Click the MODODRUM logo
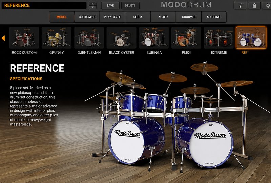The image size is (271, 183). tap(186, 5)
